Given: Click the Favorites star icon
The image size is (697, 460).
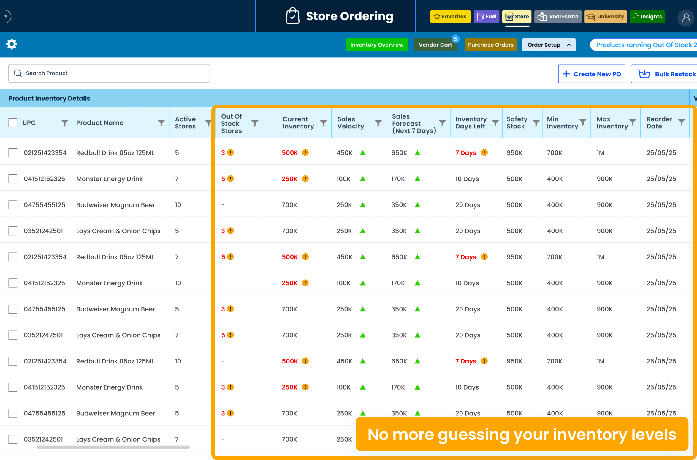Looking at the screenshot, I should pos(437,17).
